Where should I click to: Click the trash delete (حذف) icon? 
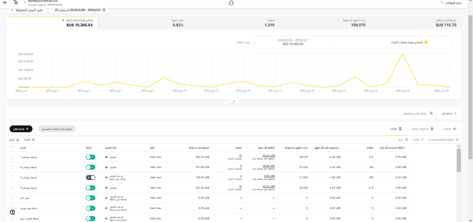[406, 139]
